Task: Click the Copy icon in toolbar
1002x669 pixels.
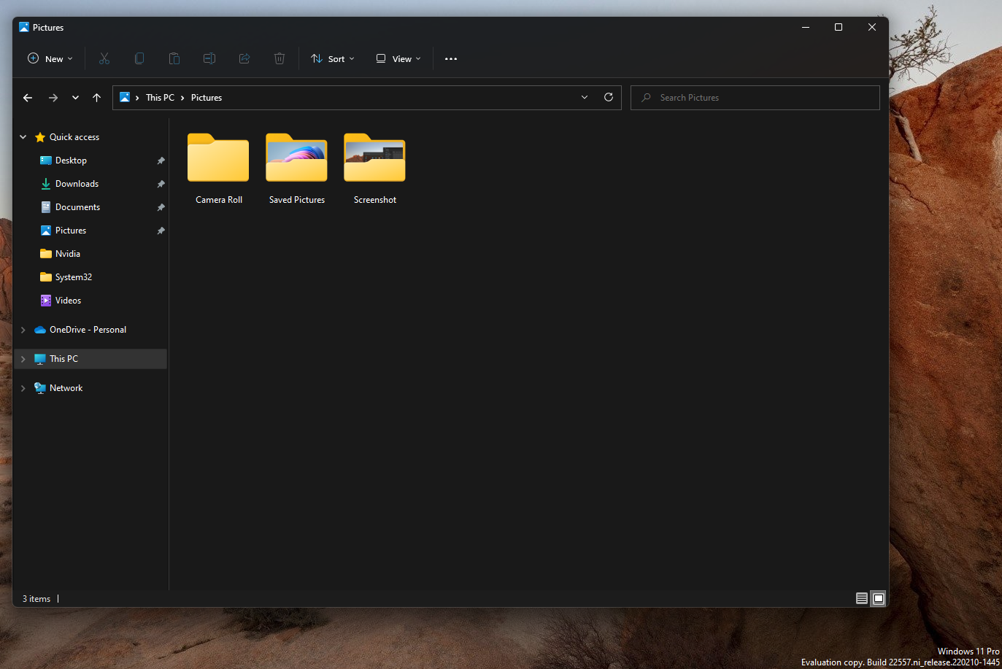Action: click(x=139, y=58)
